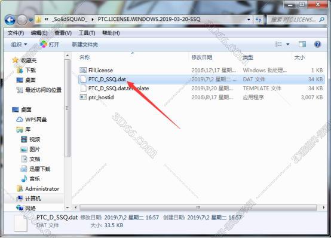Click the navigation pane scroll-up arrow
331x238 pixels.
[x=68, y=56]
